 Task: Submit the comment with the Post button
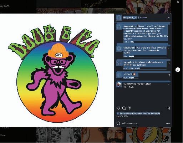pos(168,123)
